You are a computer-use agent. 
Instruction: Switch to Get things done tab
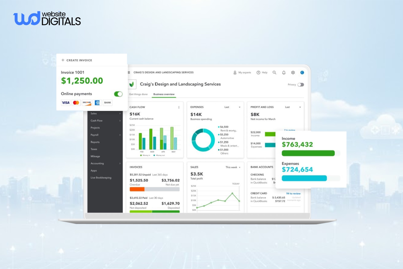[138, 94]
